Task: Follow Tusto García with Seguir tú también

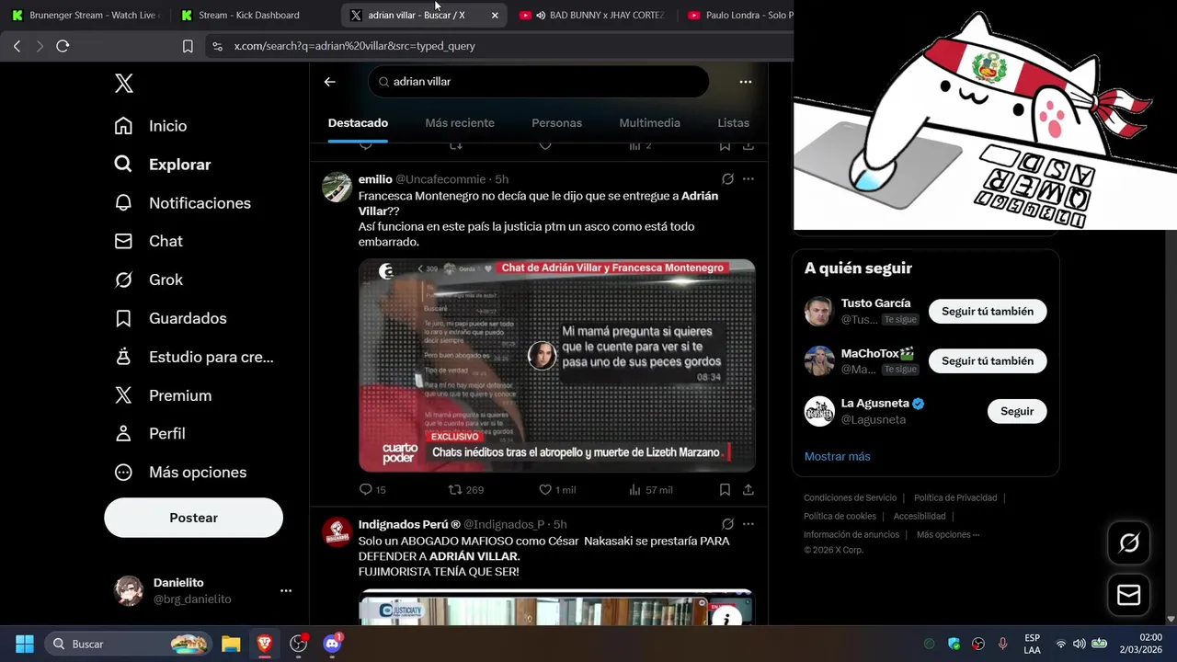Action: click(988, 312)
